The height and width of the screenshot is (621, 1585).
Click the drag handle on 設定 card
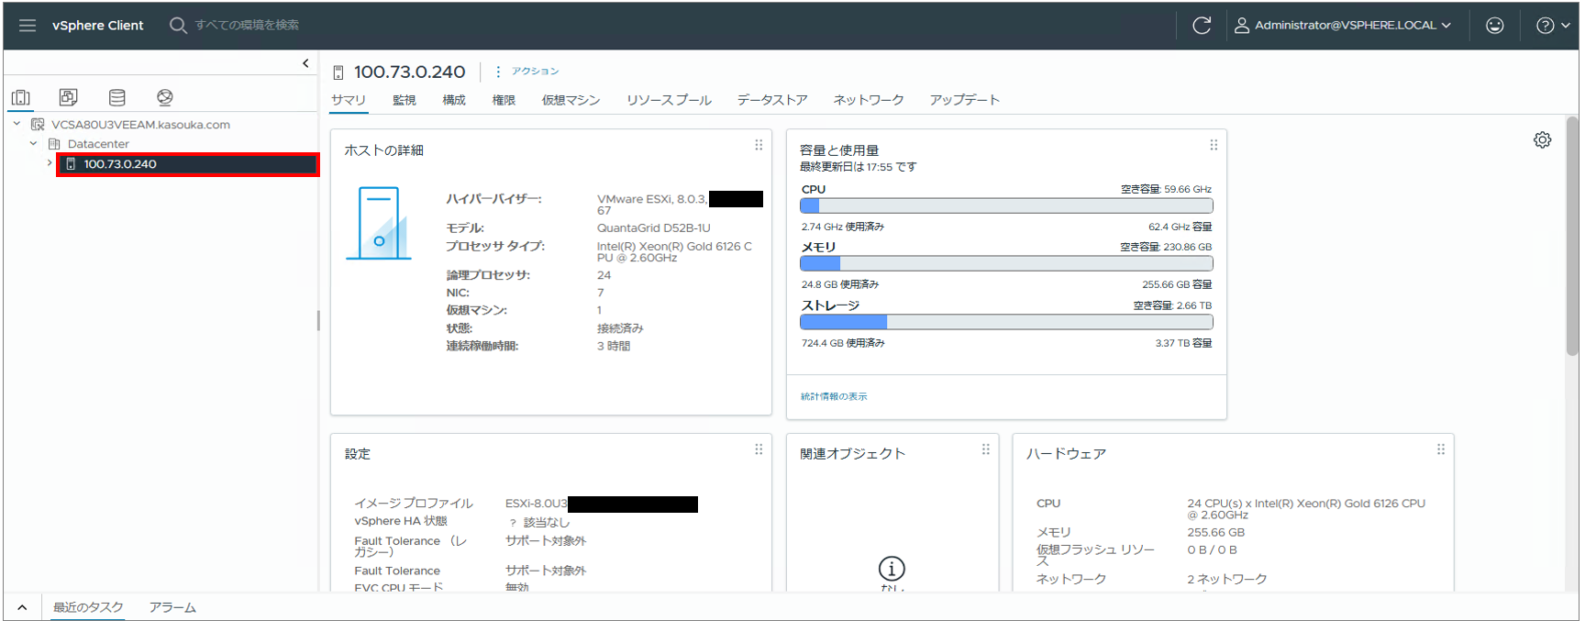[x=759, y=449]
